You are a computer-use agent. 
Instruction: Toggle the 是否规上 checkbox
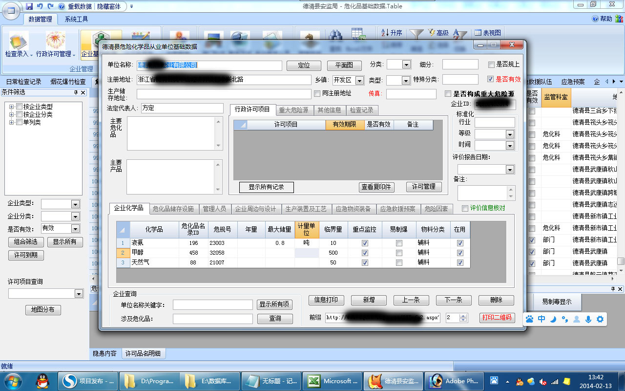click(491, 65)
